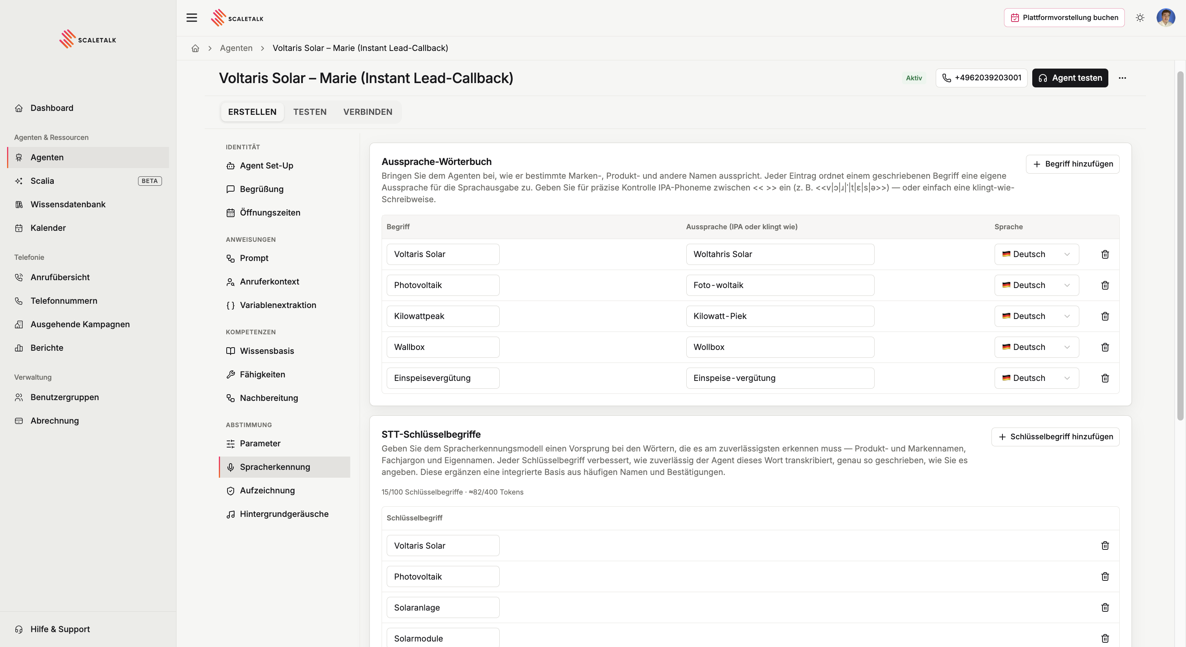Open the hamburger menu icon
Viewport: 1186px width, 647px height.
click(x=191, y=18)
